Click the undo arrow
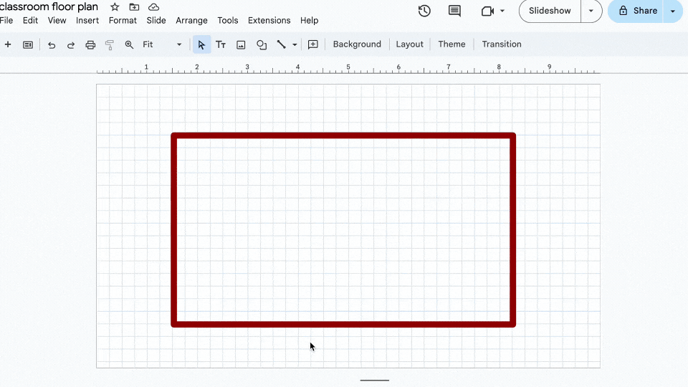688x387 pixels. pos(52,44)
